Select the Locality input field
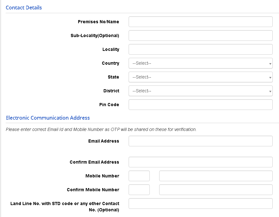This screenshot has height=217, width=279. [201, 49]
